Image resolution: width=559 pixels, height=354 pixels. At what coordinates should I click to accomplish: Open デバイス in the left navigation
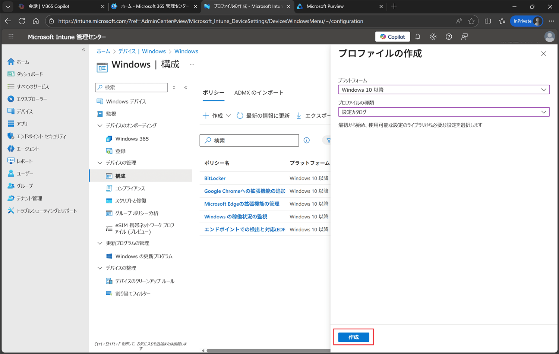tap(20, 111)
